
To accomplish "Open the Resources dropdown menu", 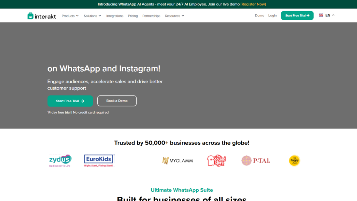I will click(x=174, y=16).
